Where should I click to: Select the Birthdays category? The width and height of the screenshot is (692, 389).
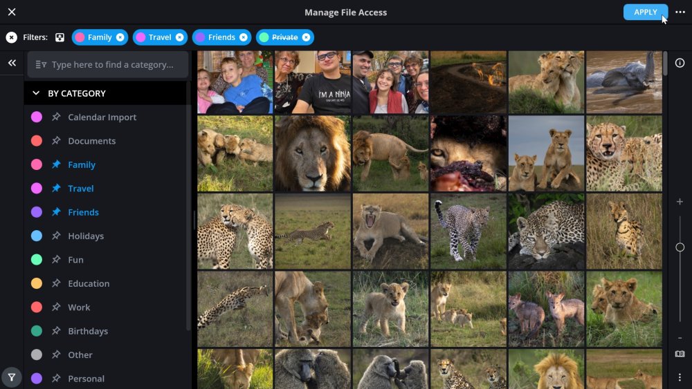[88, 331]
